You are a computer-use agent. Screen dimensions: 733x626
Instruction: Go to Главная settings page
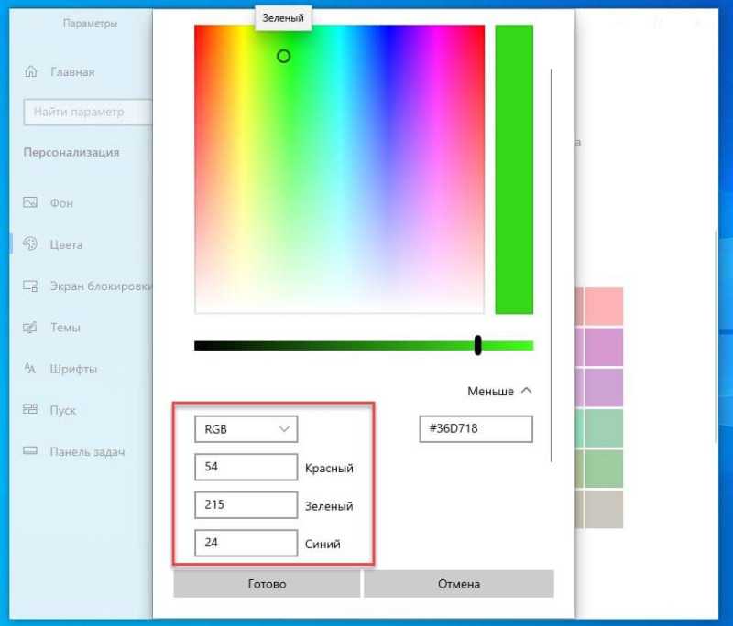(72, 72)
